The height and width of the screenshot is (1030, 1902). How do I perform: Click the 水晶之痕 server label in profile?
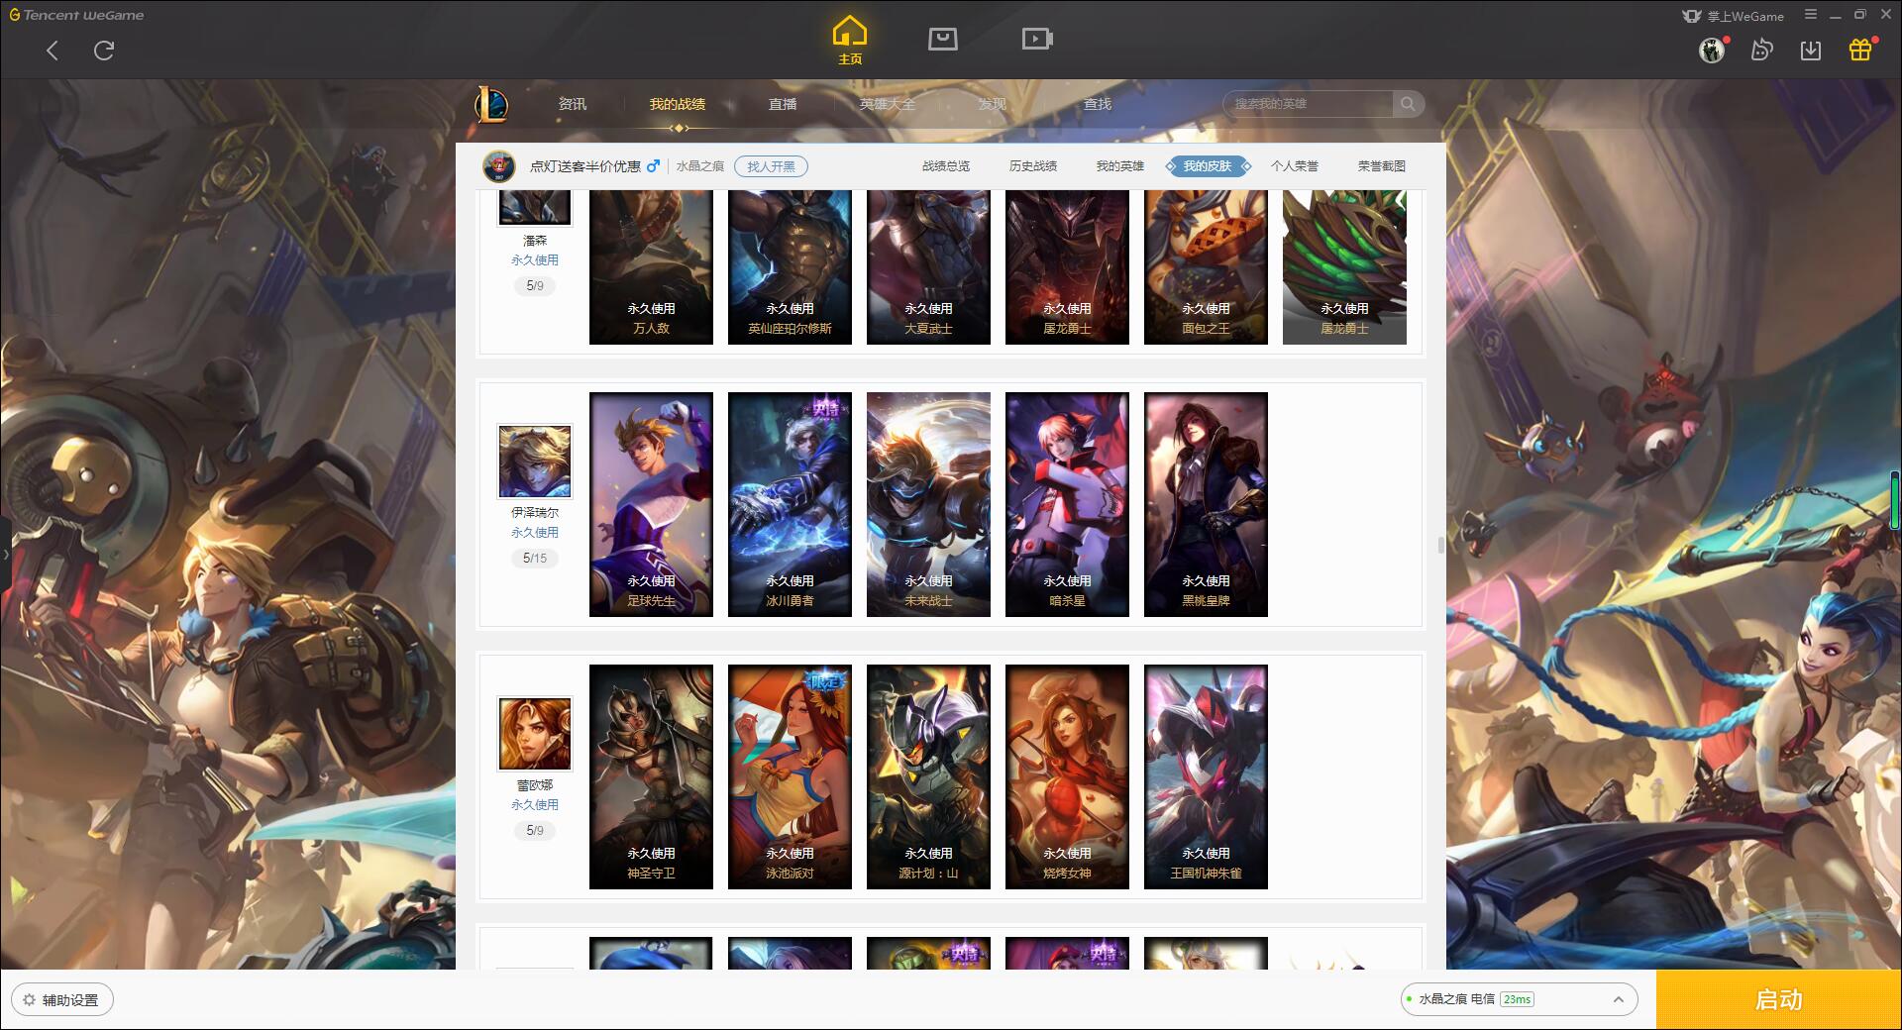[x=699, y=166]
